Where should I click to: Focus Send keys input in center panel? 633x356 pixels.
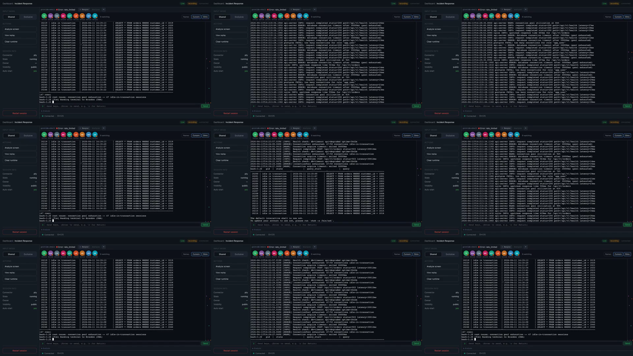(333, 225)
